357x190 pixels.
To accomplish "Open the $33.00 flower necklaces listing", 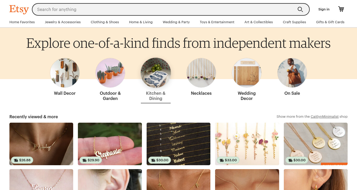I will [x=247, y=144].
